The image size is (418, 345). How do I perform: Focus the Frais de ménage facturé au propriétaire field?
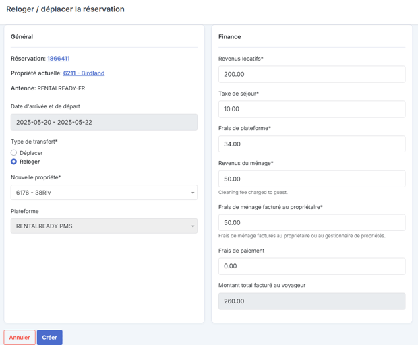[x=312, y=222]
